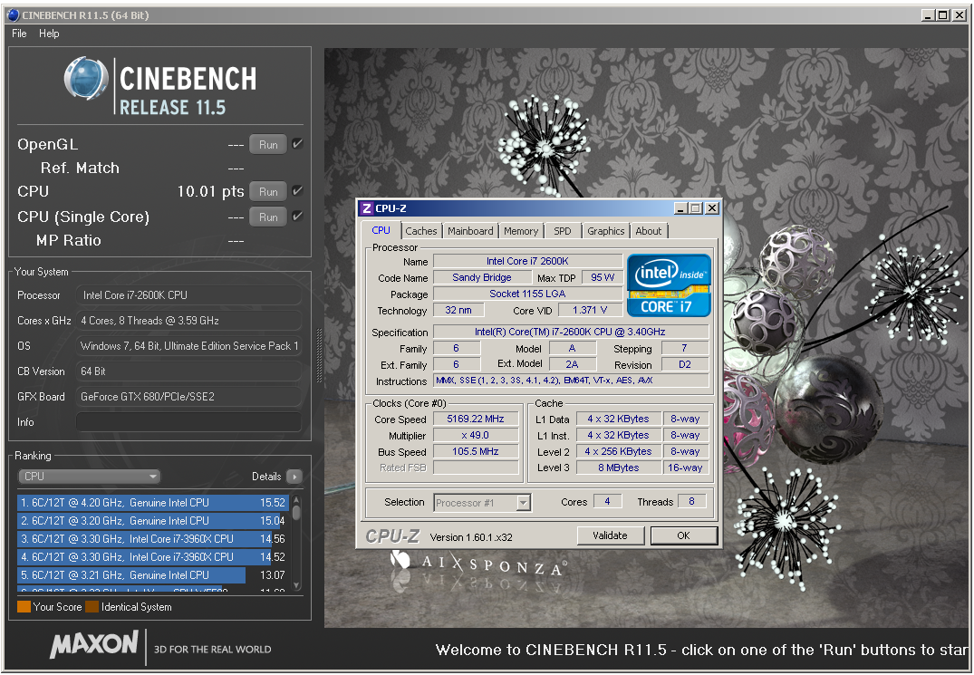Close the CPU-Z window
974x675 pixels.
coord(712,208)
